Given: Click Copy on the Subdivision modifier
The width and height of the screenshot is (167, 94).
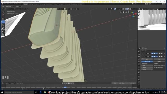Looking at the screenshot, I should coord(159,59).
